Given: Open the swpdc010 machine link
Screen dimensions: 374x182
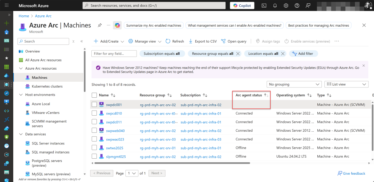Looking at the screenshot, I should 114,113.
